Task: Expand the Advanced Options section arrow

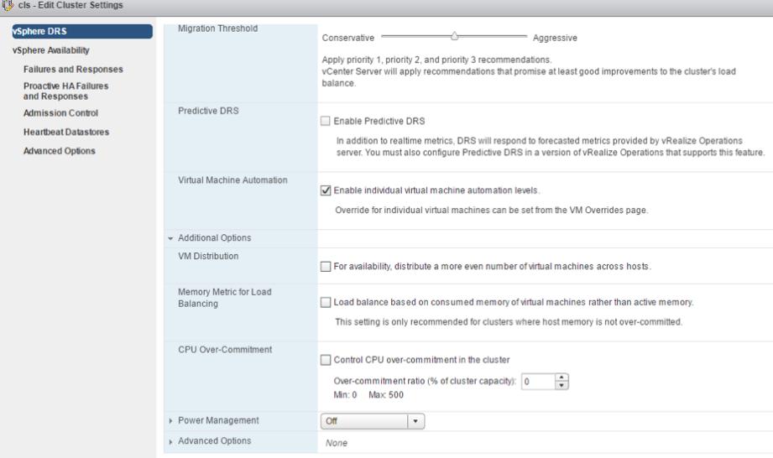Action: 172,440
